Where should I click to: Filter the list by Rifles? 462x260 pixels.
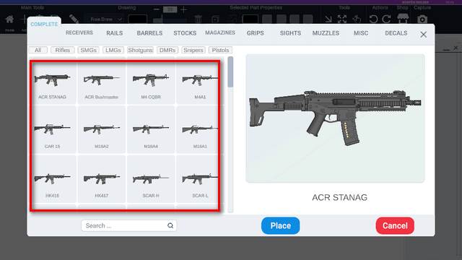tap(63, 50)
